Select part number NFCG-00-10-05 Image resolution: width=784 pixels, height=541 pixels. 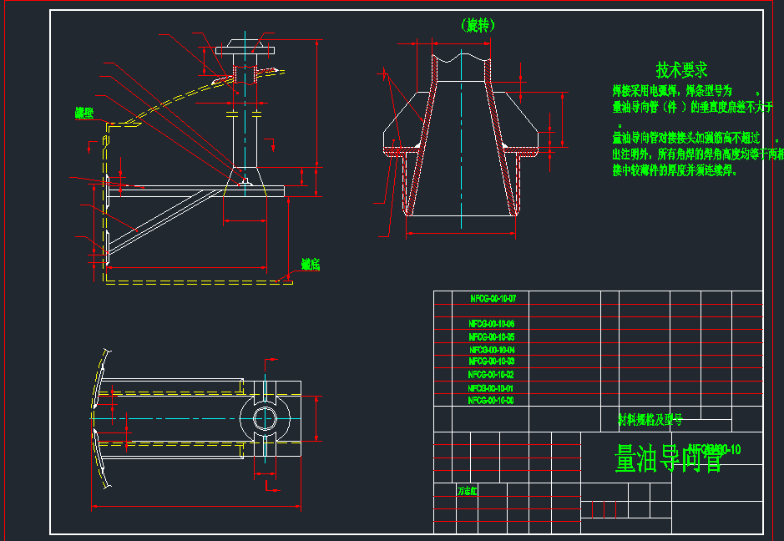[x=492, y=337]
